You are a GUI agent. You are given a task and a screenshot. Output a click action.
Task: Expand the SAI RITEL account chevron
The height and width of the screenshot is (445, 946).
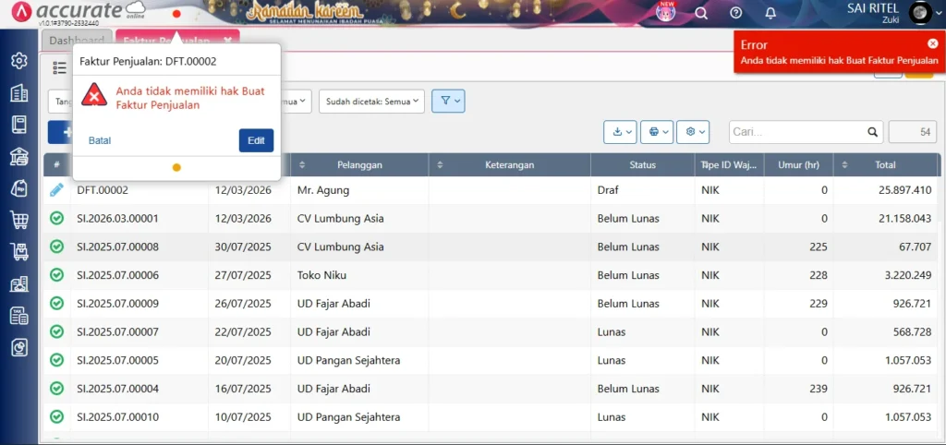(x=938, y=13)
